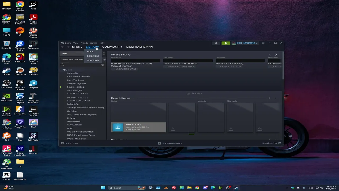Click Add shelf button
The height and width of the screenshot is (191, 339).
[194, 94]
